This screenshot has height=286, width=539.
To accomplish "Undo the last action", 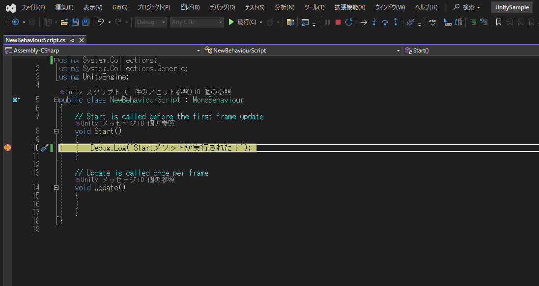I will click(x=100, y=22).
